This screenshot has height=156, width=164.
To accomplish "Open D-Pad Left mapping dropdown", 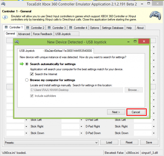I will click(x=81, y=120).
